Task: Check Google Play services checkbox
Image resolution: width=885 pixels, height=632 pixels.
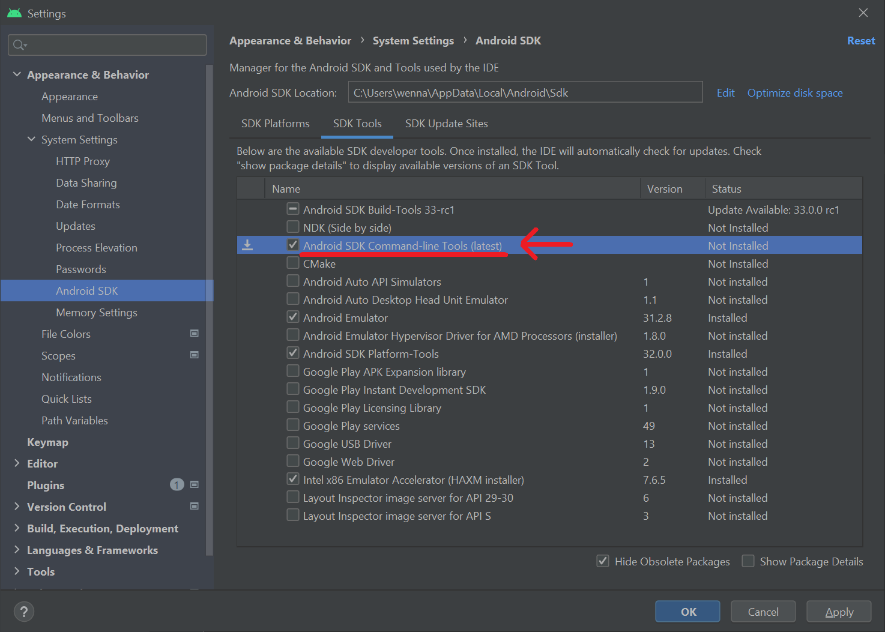Action: 293,425
